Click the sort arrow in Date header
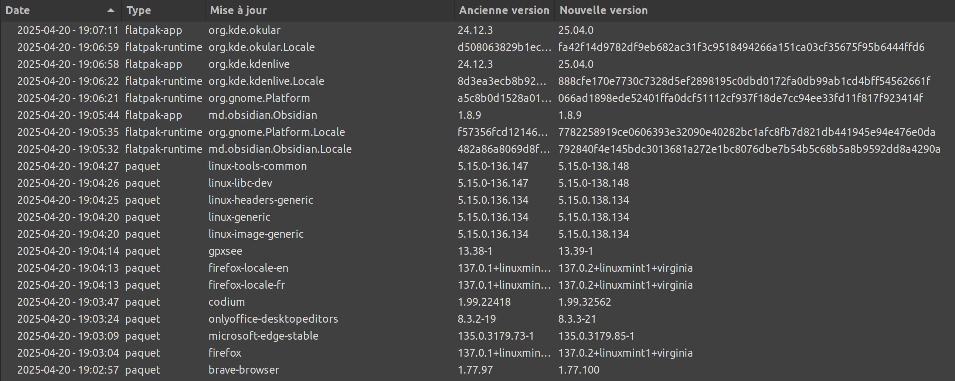Image resolution: width=955 pixels, height=381 pixels. [111, 10]
